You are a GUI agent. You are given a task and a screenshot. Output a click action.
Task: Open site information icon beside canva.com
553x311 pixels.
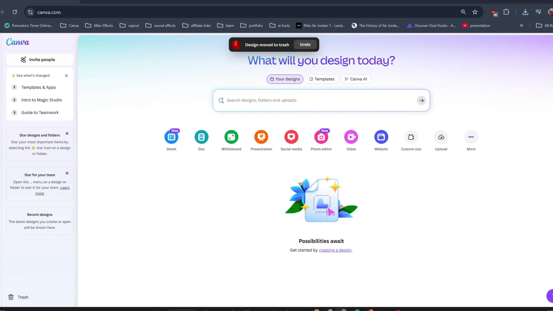[x=30, y=12]
